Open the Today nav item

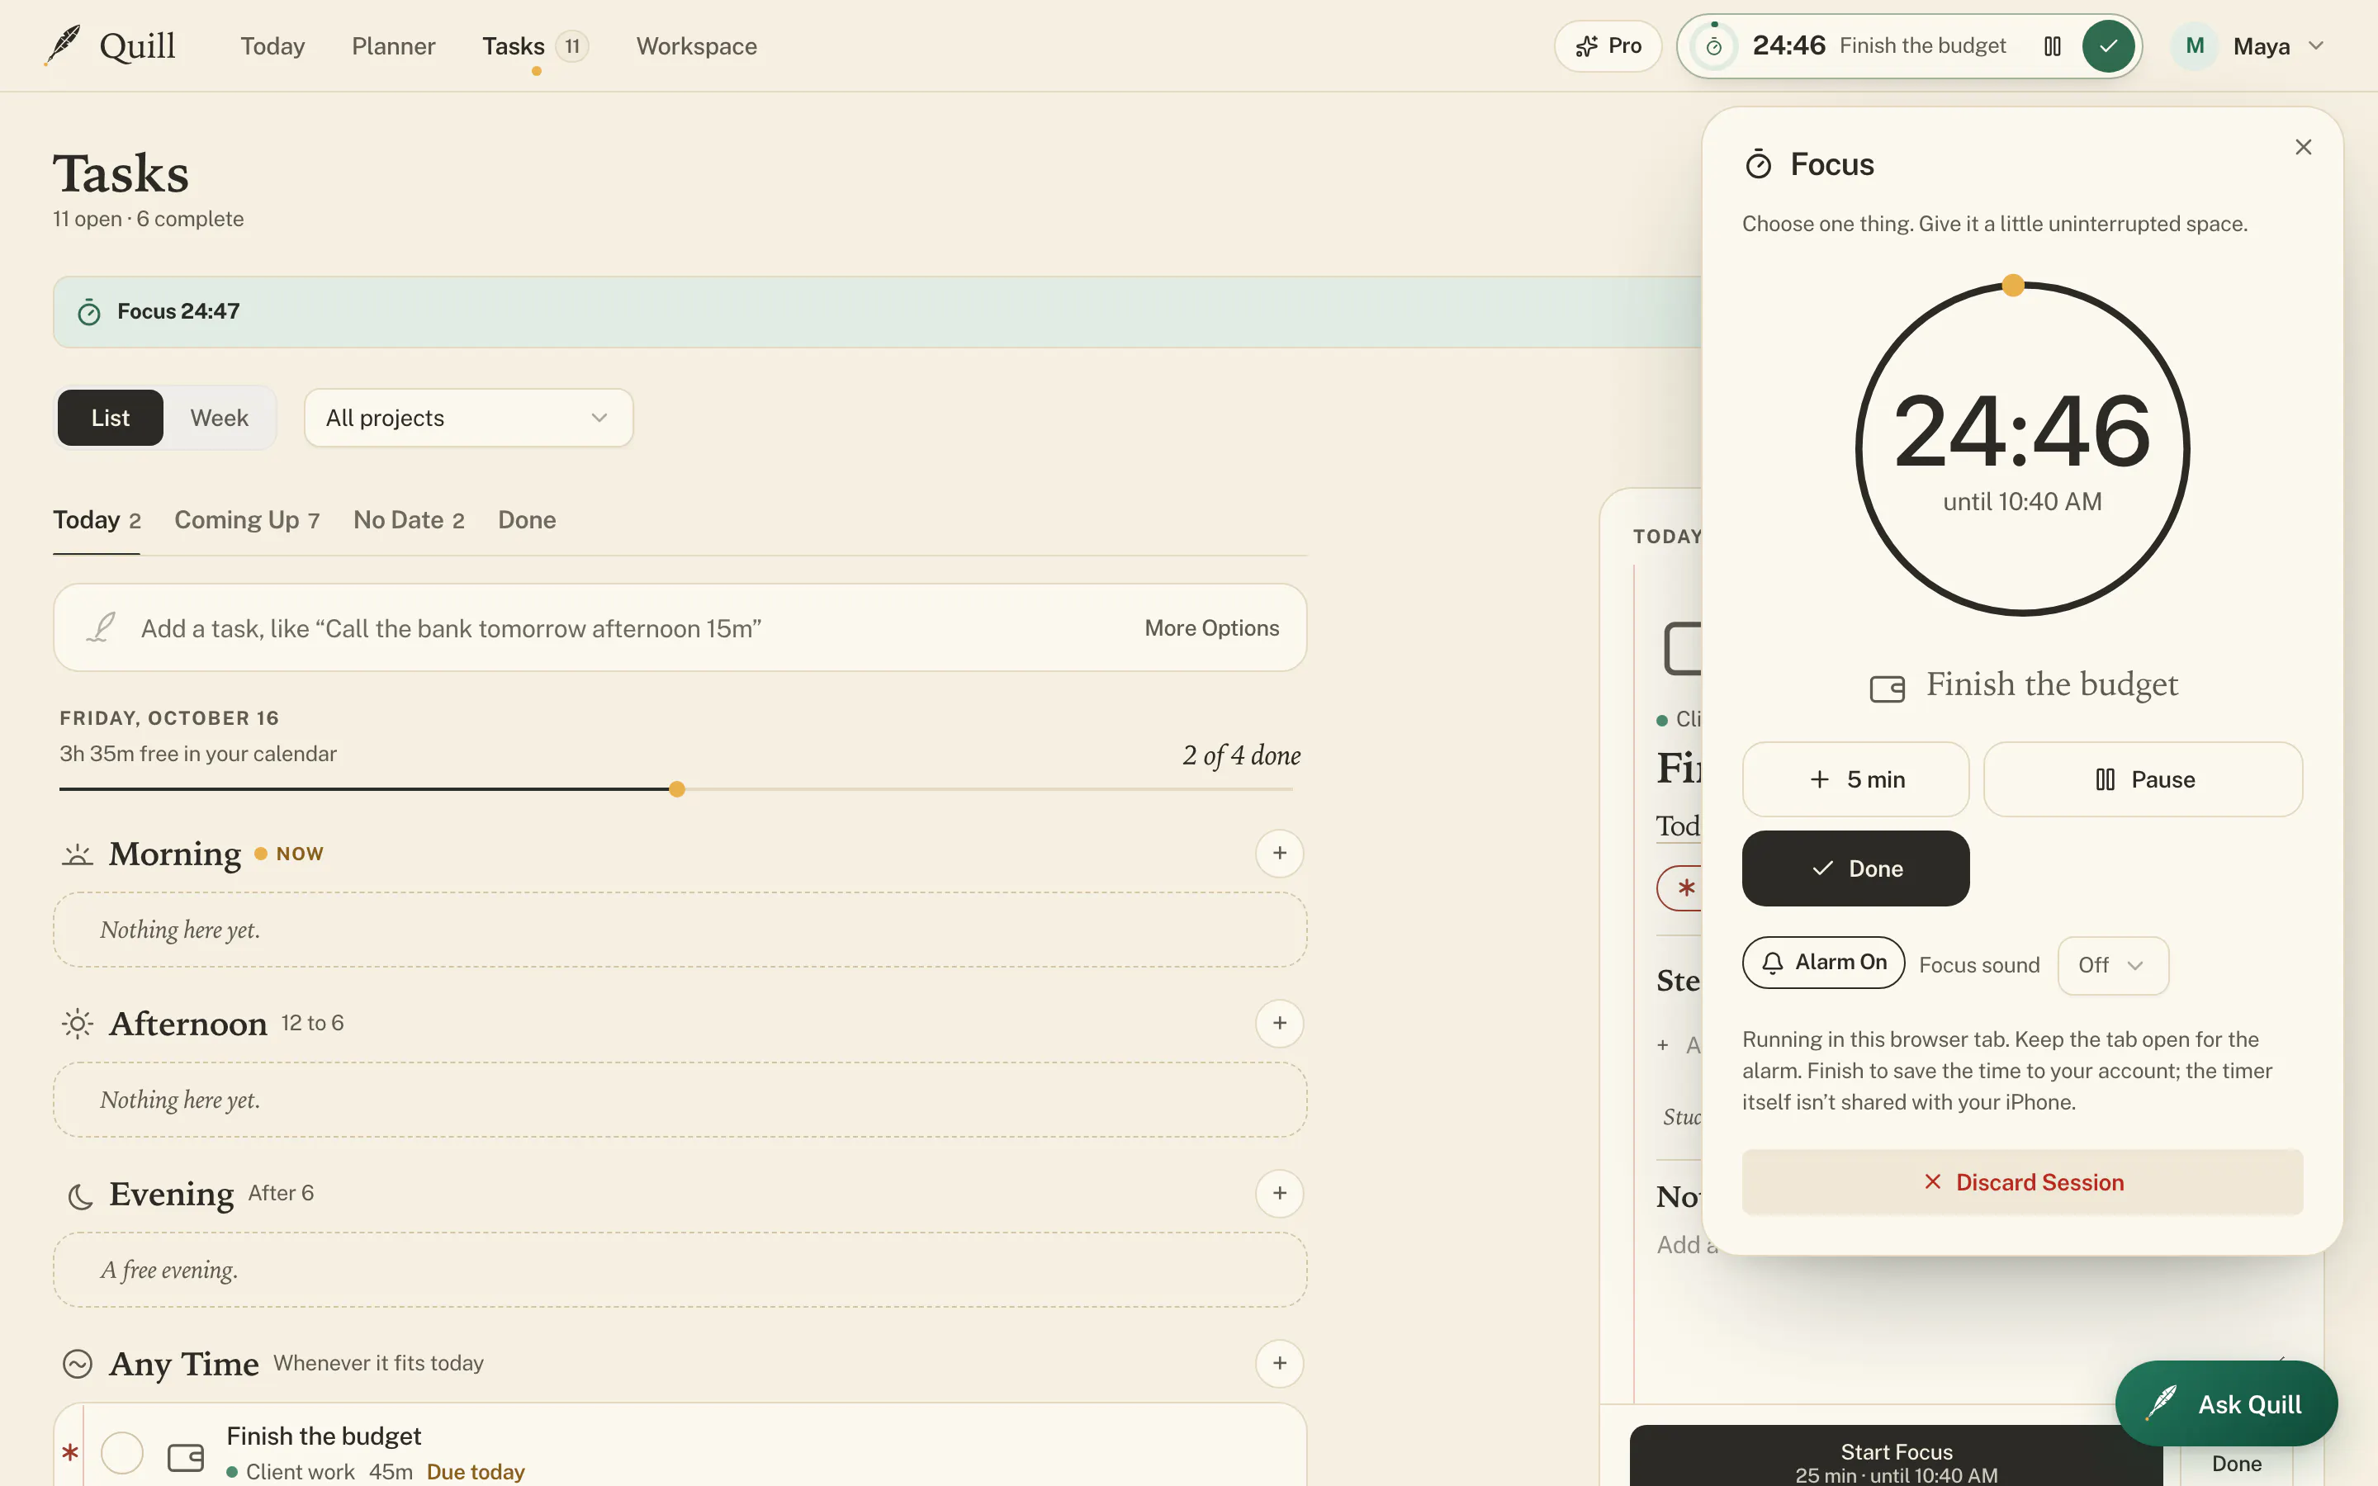point(272,46)
